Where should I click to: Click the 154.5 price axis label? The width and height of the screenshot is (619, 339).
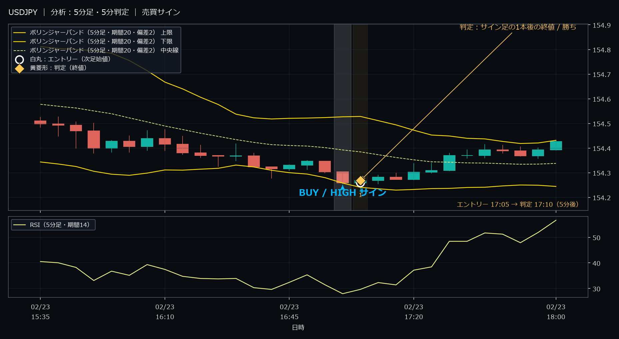point(602,124)
